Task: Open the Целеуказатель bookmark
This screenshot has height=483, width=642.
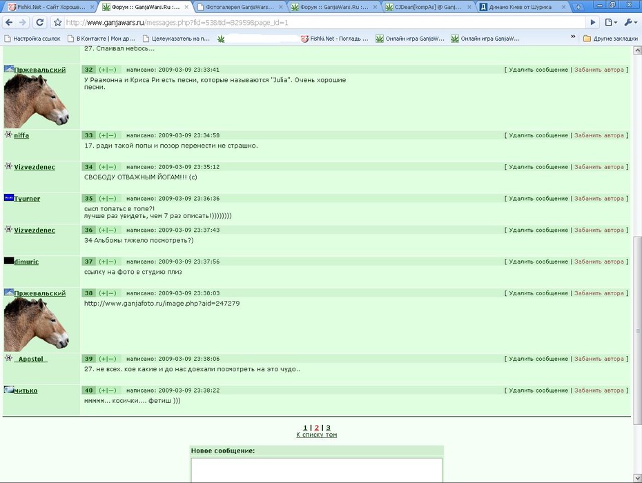Action: pyautogui.click(x=176, y=39)
